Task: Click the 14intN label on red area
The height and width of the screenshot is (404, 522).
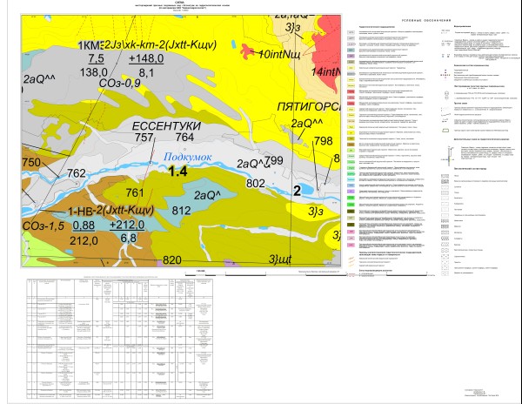Action: [326, 72]
